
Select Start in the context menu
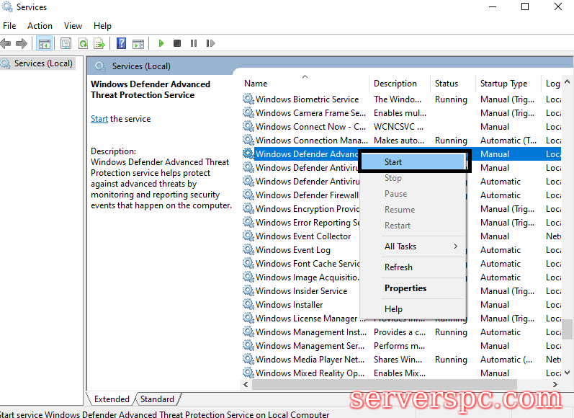[x=393, y=162]
